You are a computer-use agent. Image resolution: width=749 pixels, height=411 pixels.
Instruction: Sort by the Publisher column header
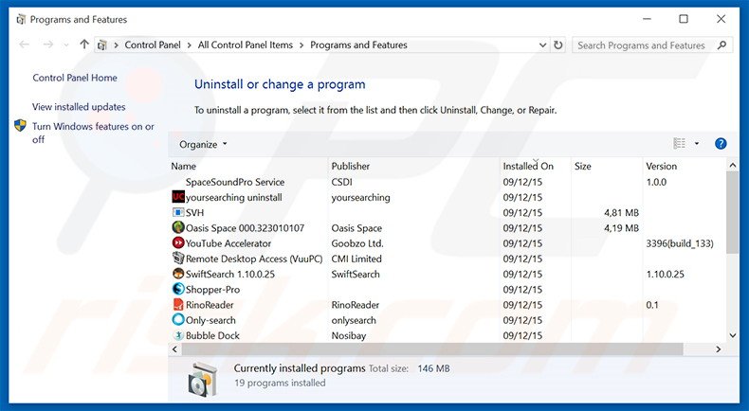click(414, 166)
